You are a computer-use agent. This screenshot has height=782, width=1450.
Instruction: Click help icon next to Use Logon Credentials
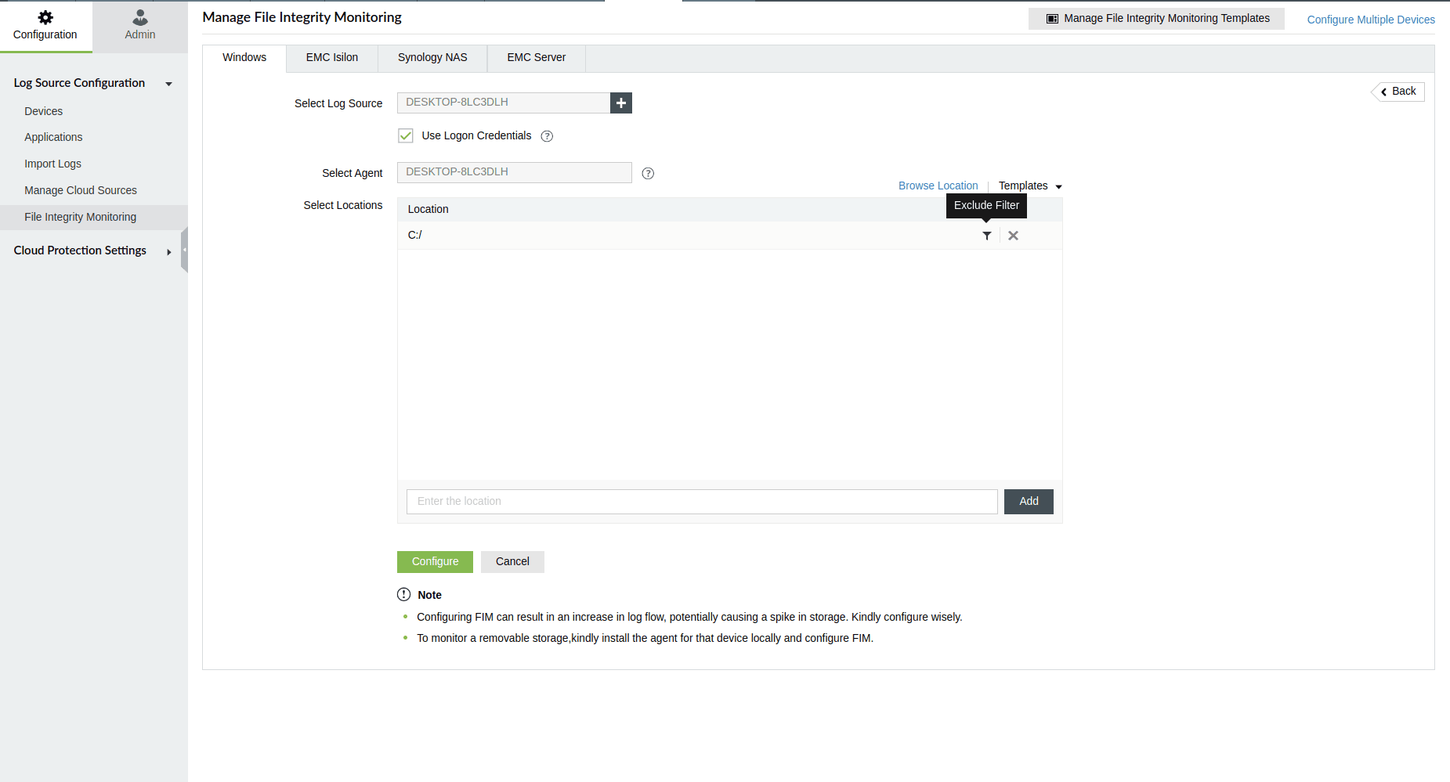(x=547, y=136)
